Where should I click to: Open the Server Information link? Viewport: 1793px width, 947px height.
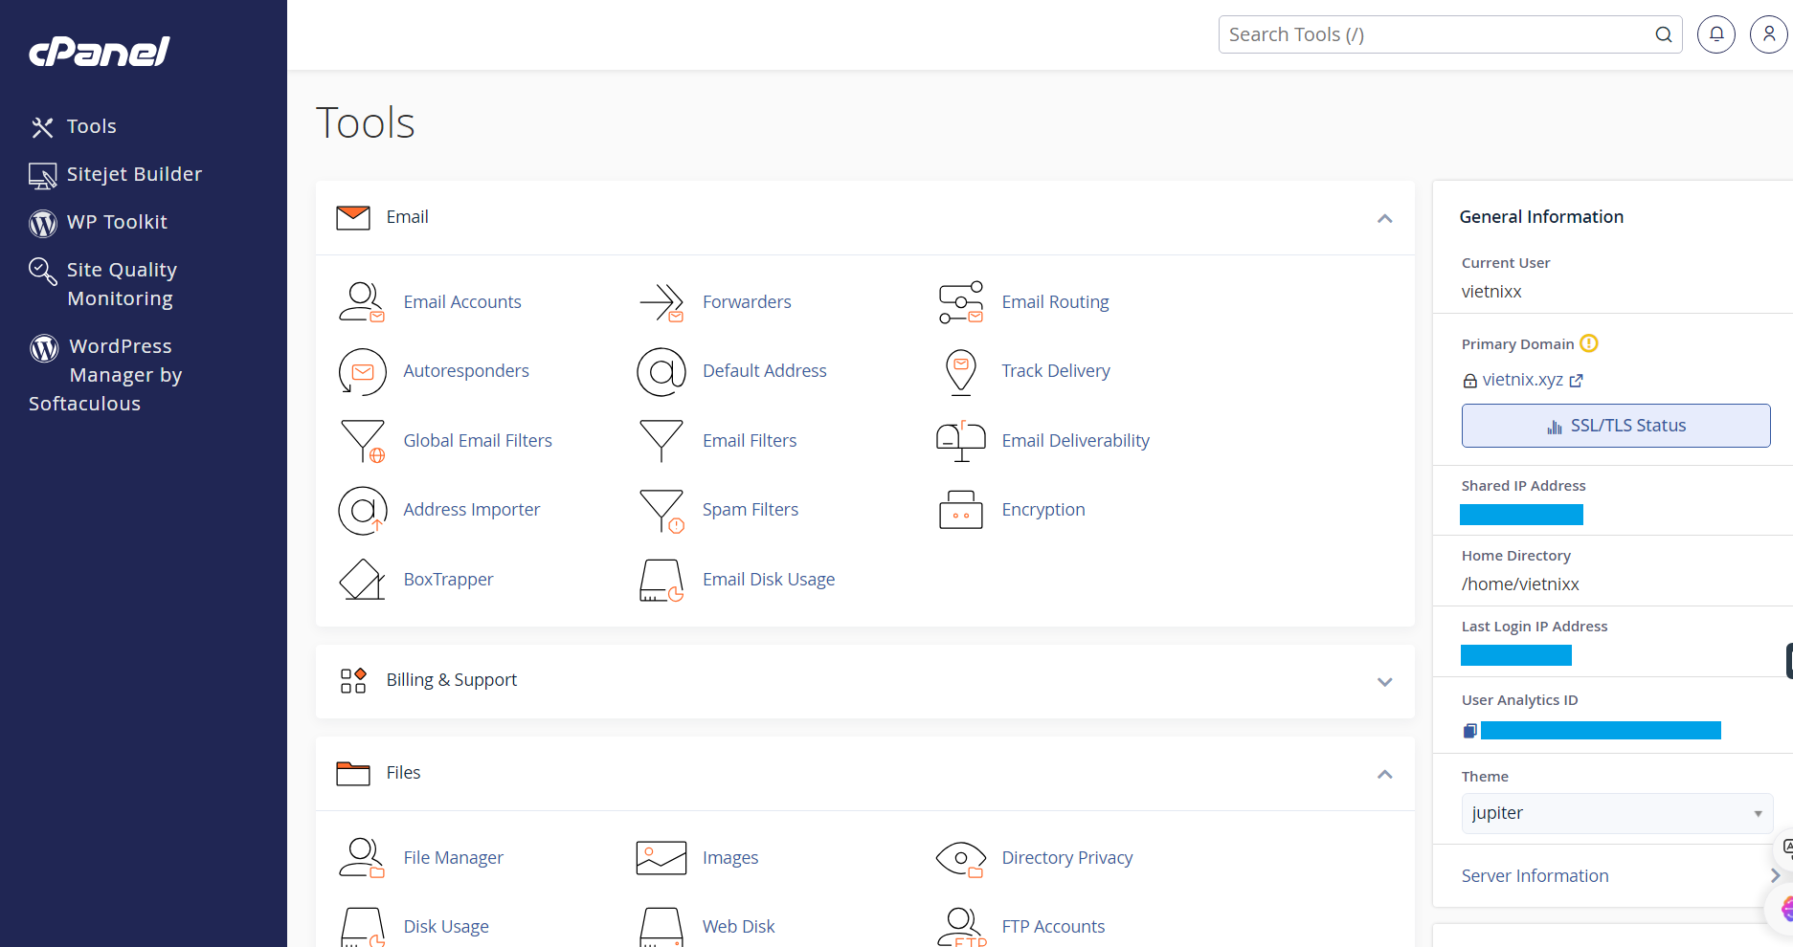coord(1535,876)
